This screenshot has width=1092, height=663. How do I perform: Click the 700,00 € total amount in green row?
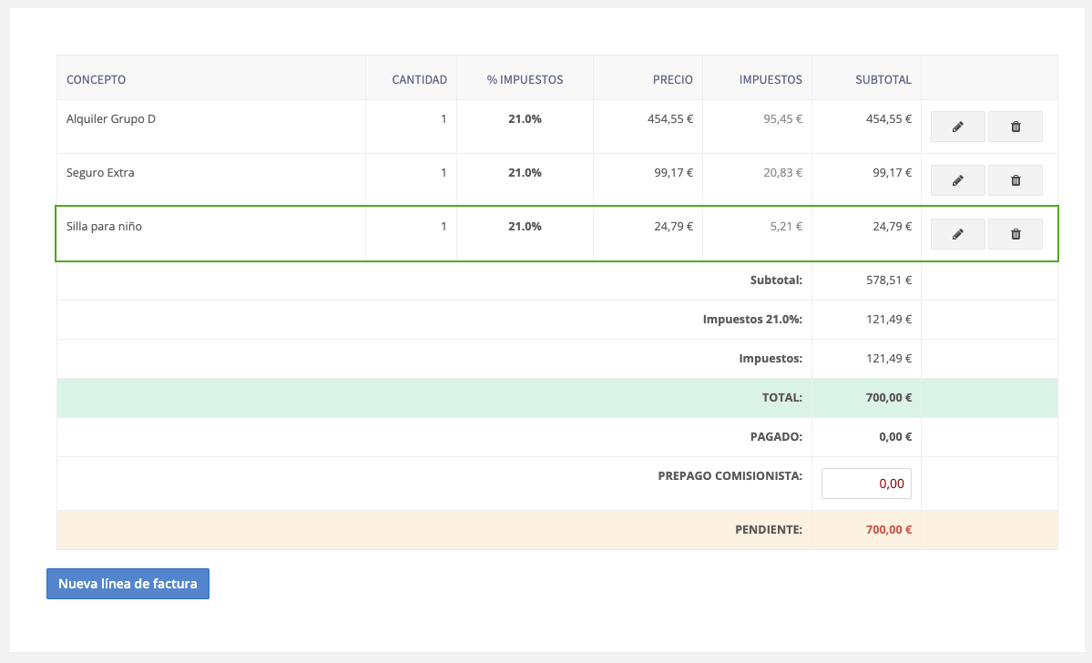(889, 398)
